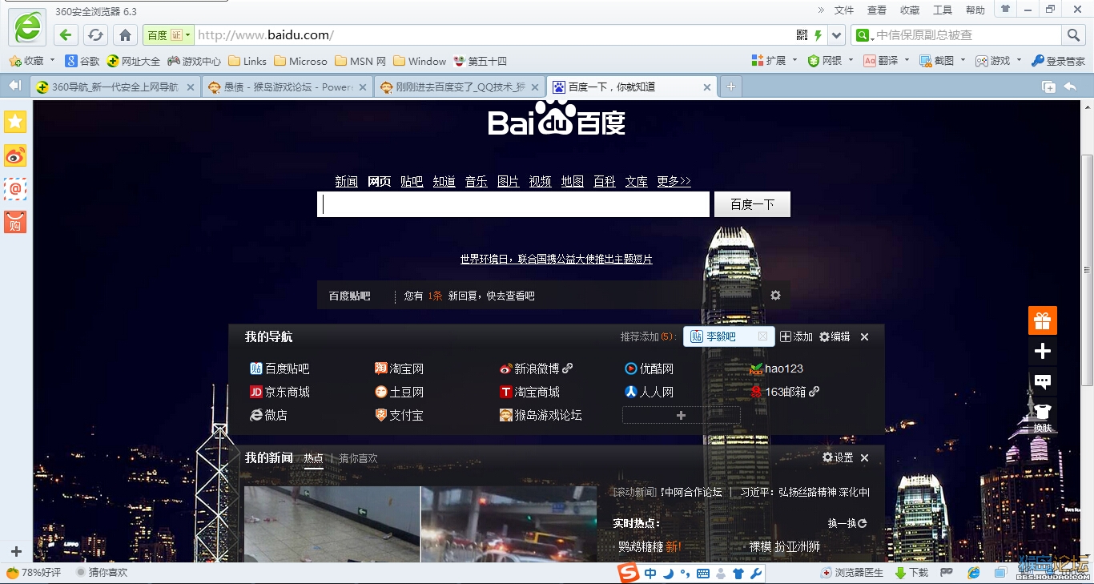Open 下载 downloads in status bar

coord(911,573)
